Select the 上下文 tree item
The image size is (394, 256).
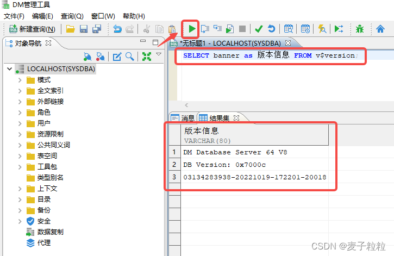42,189
